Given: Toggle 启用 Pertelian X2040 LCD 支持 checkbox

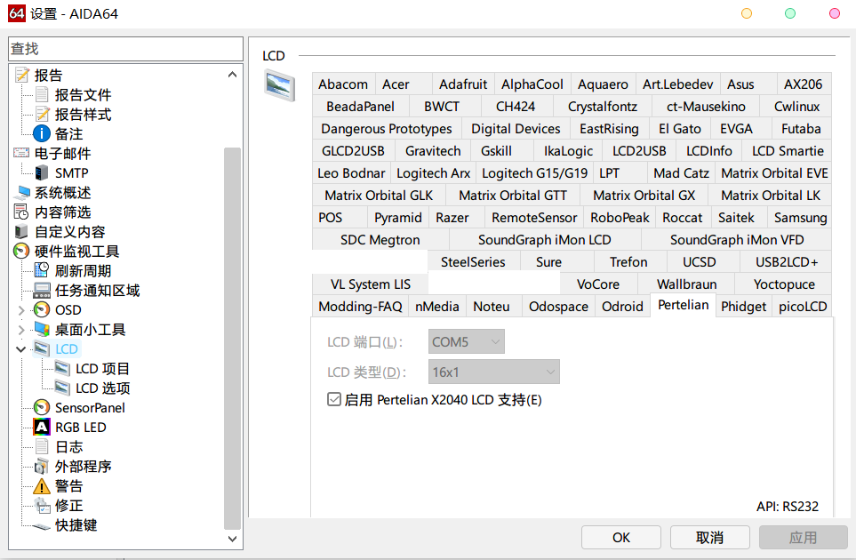Looking at the screenshot, I should click(333, 399).
